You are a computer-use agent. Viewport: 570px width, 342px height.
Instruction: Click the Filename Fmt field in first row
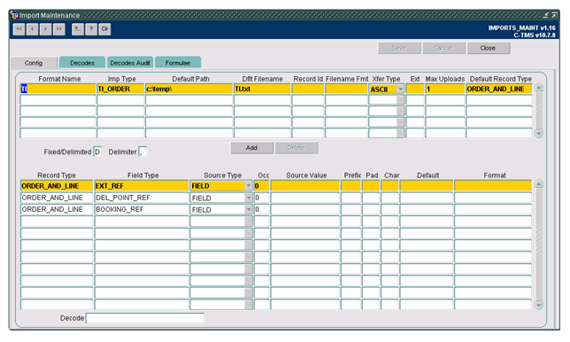point(346,89)
